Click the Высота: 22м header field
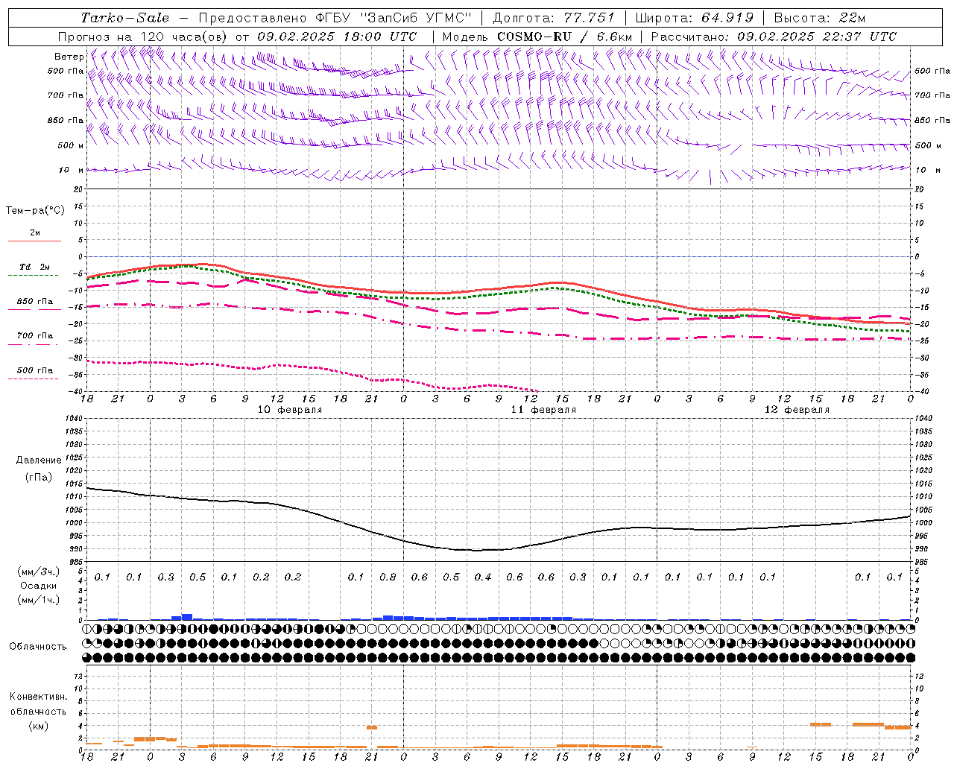Viewport: 954px width, 763px height. (x=820, y=18)
